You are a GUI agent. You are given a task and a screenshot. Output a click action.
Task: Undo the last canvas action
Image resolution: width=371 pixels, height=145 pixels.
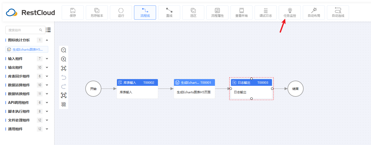pyautogui.click(x=64, y=77)
